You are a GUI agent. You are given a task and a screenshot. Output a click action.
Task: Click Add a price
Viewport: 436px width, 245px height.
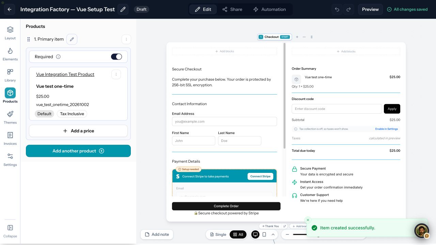point(78,131)
